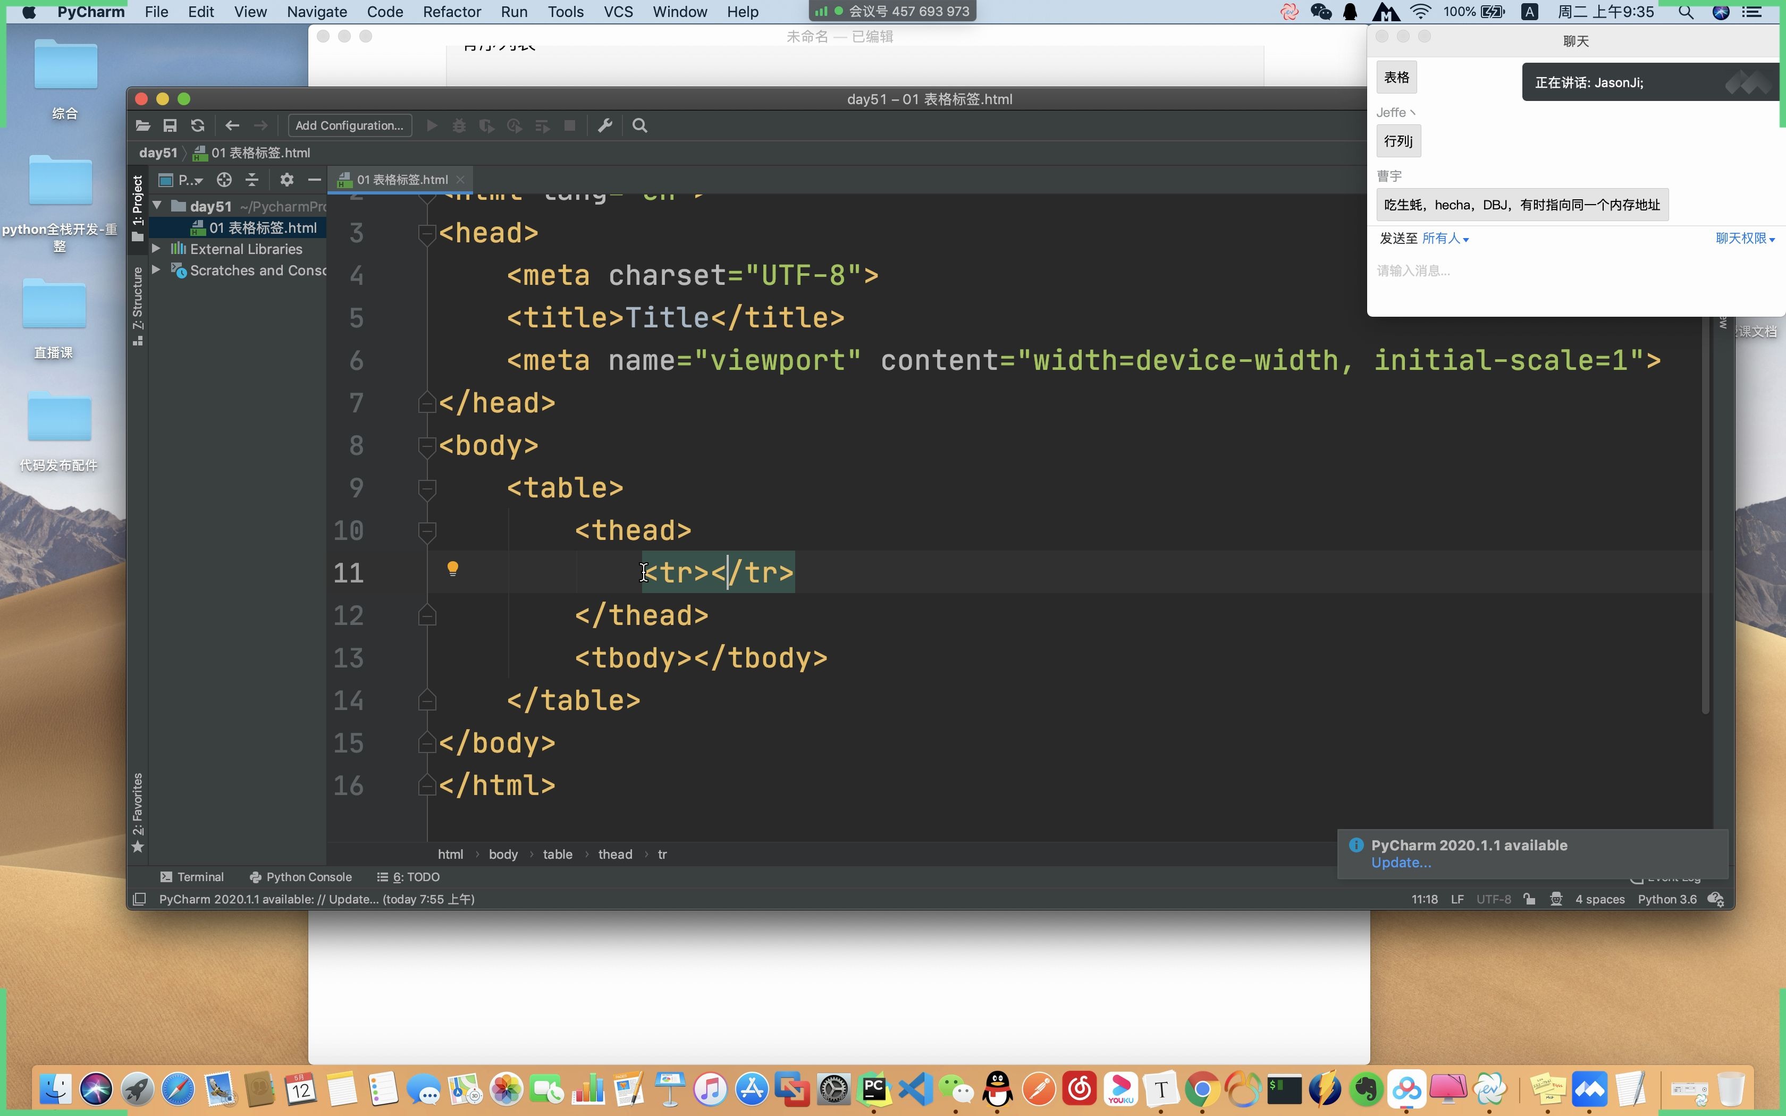Click the Locate in project crosshair icon
This screenshot has width=1786, height=1116.
click(x=224, y=180)
